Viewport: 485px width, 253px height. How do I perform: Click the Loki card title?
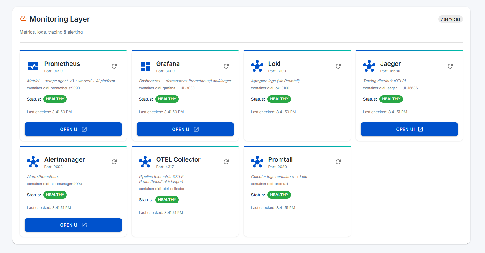(x=274, y=64)
